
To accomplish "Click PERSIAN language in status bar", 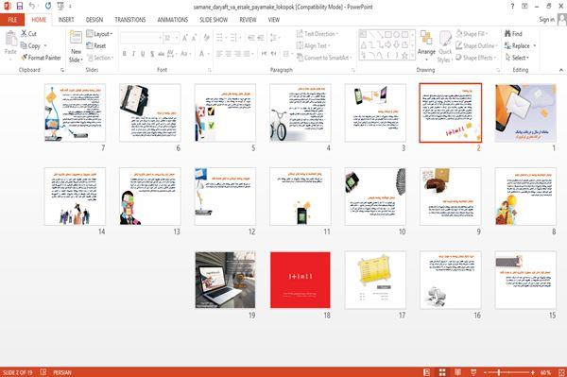I will [62, 372].
